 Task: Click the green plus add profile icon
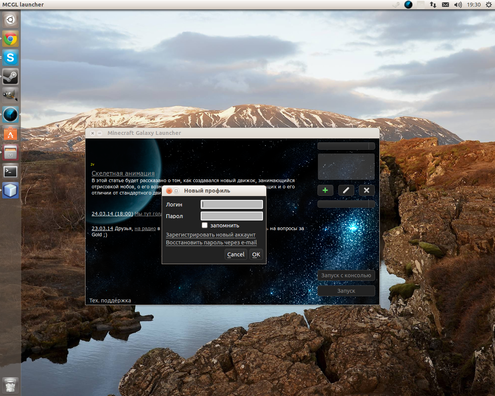[325, 190]
